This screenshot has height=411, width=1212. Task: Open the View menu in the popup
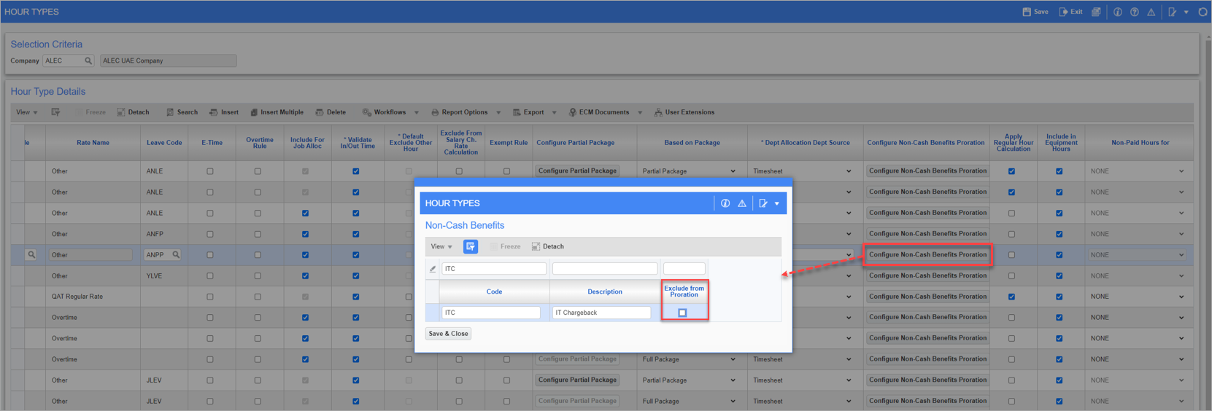[441, 246]
